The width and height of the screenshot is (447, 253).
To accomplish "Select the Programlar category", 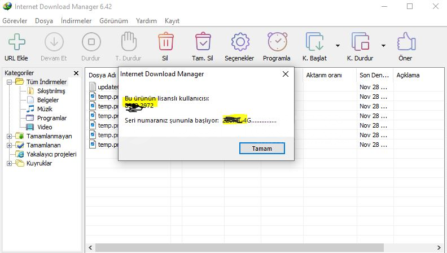I will (52, 118).
